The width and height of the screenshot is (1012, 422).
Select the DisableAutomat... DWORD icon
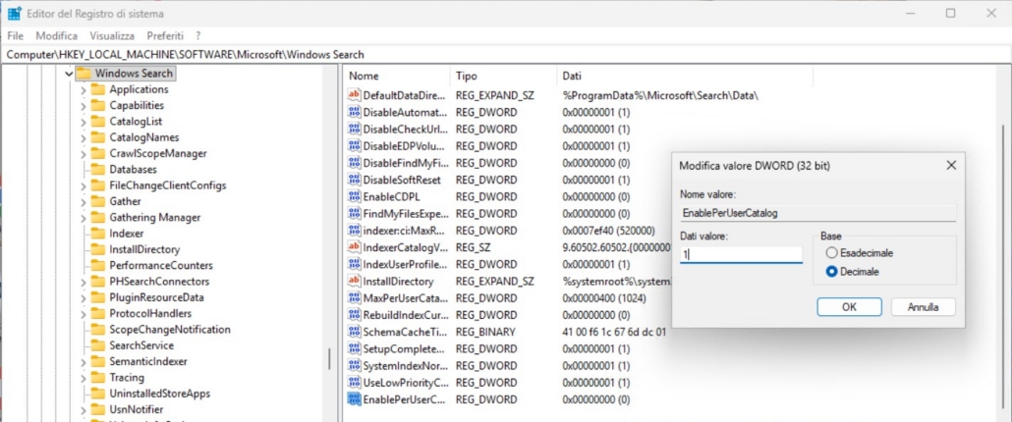[x=354, y=112]
